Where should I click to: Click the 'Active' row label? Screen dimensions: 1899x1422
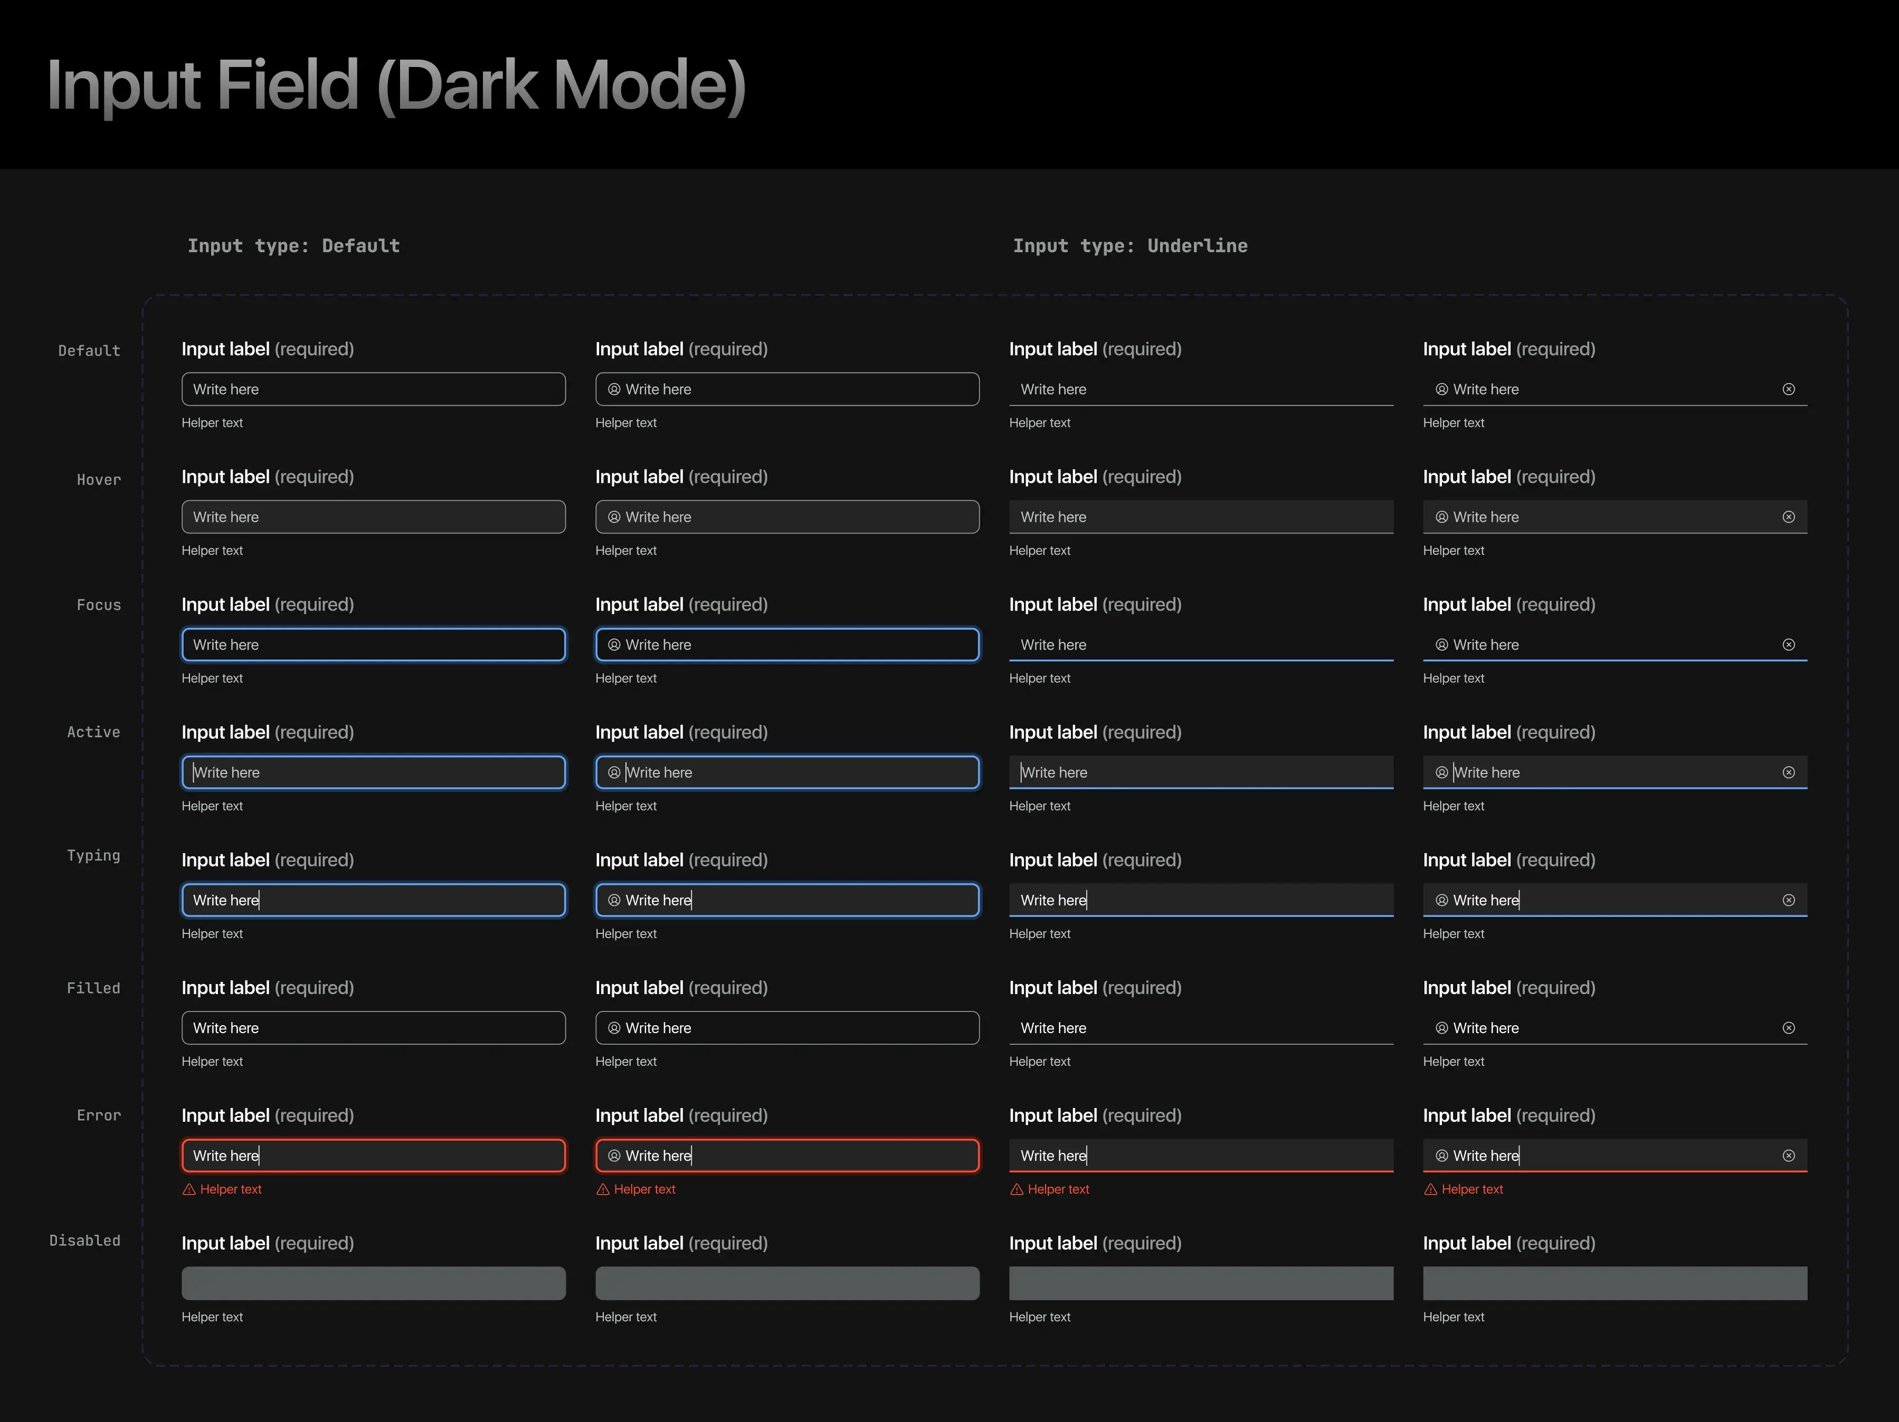coord(93,732)
